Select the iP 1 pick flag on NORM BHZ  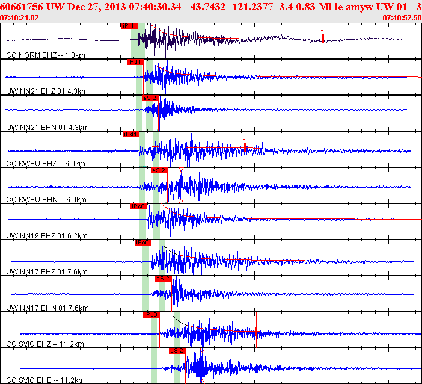coord(129,26)
